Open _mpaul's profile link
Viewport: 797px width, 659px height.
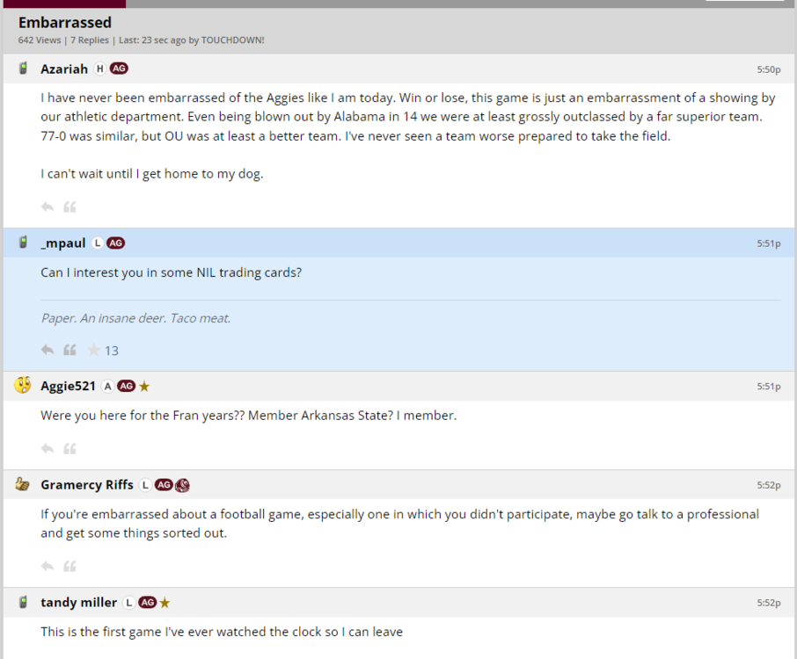[62, 243]
